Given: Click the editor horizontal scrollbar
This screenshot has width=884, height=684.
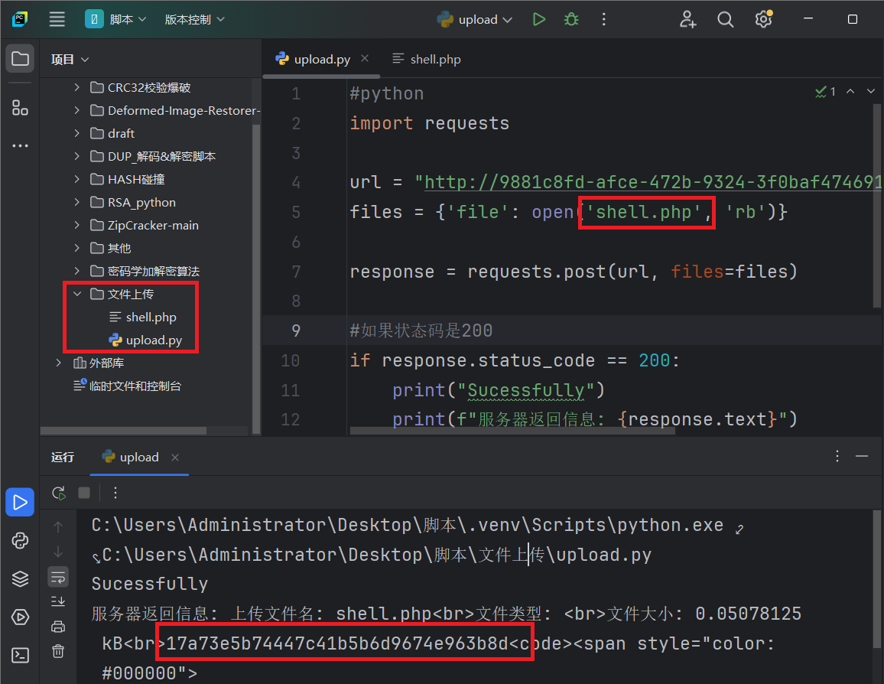Looking at the screenshot, I should pos(512,431).
